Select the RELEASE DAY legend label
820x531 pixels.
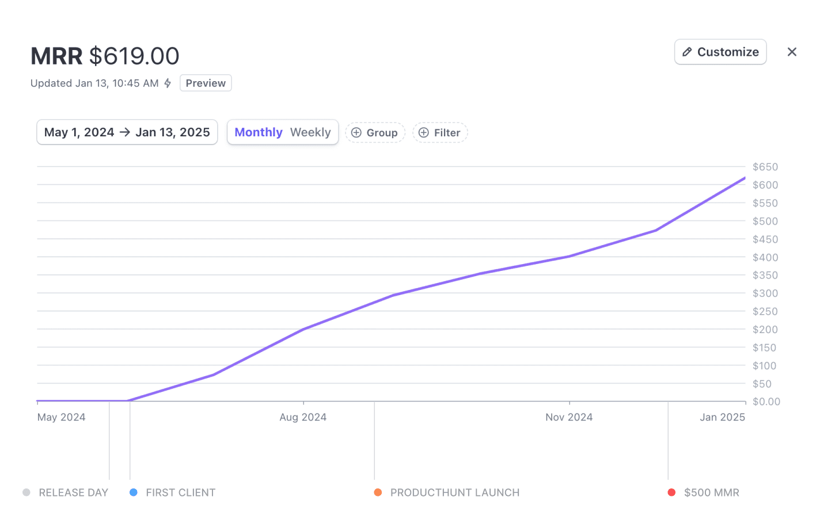click(73, 492)
